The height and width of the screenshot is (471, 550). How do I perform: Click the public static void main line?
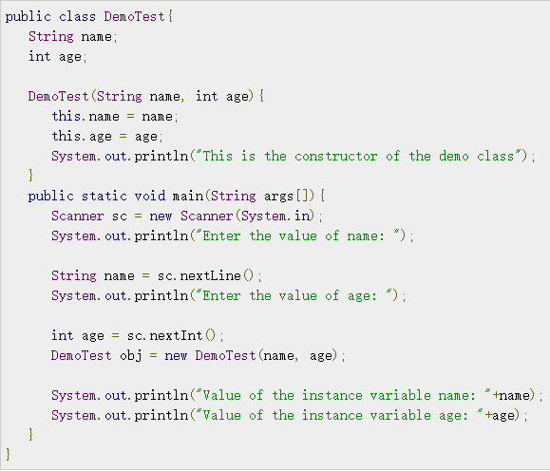click(x=177, y=196)
